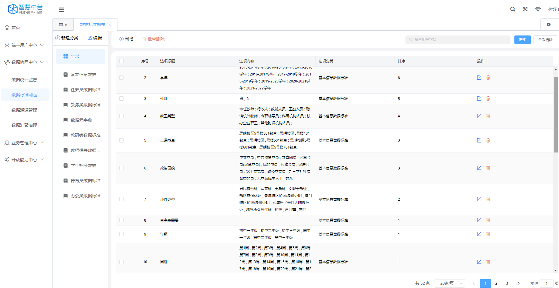Open the search magnifier icon in header
This screenshot has height=288, width=559.
pyautogui.click(x=513, y=9)
